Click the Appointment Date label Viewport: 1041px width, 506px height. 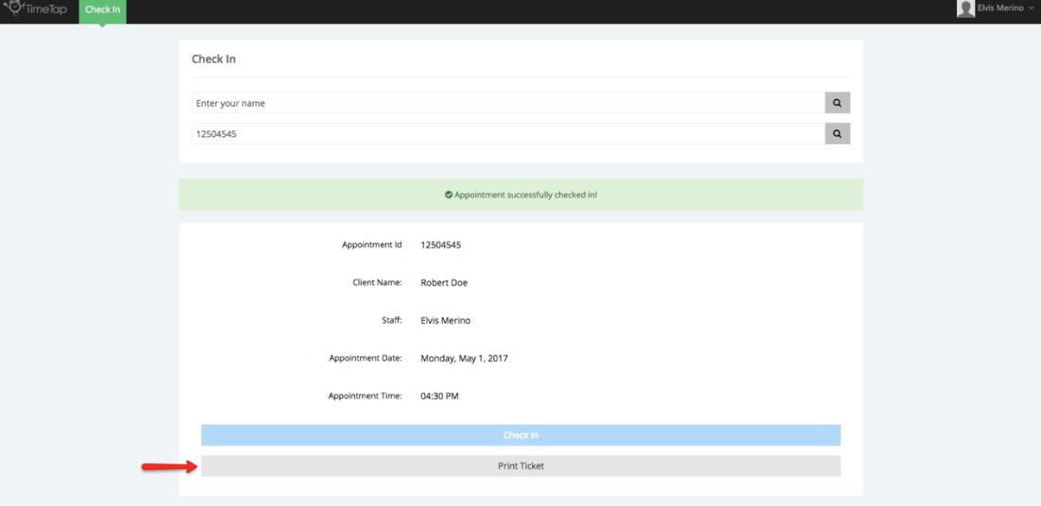(x=365, y=359)
